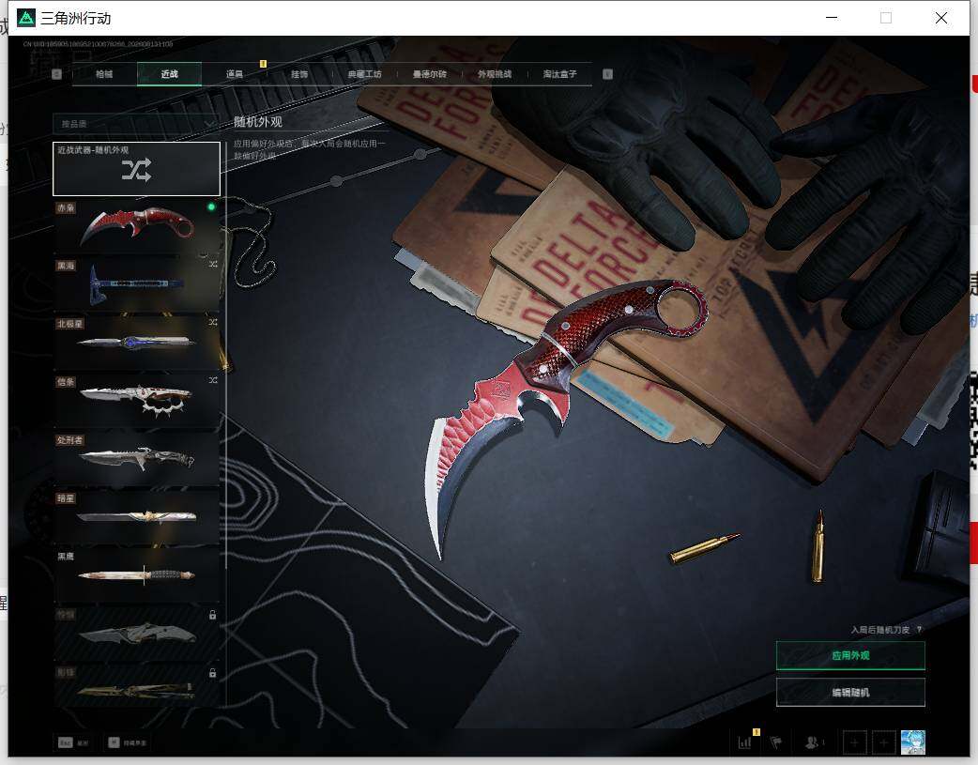The width and height of the screenshot is (978, 765).
Task: Open the player avatar in bottom corner
Action: point(913,742)
